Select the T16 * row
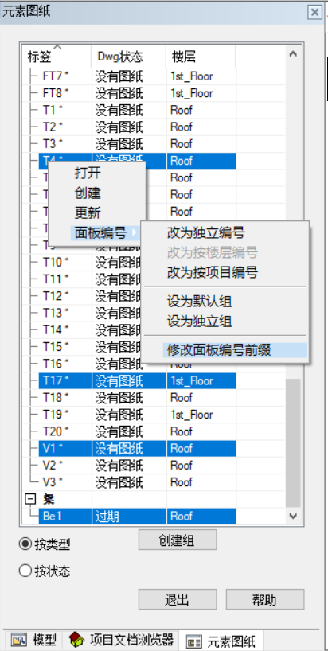Image resolution: width=328 pixels, height=651 pixels. coord(54,364)
